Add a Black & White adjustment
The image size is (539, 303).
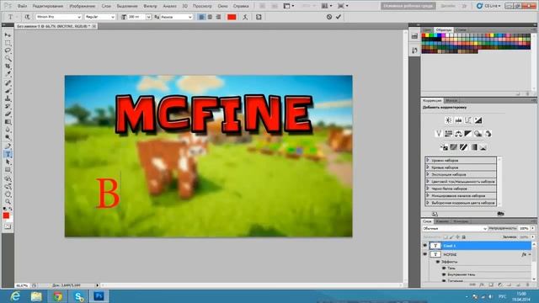pos(468,134)
